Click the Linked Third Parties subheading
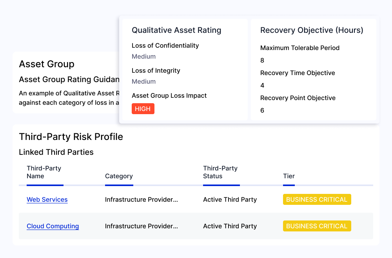 point(56,152)
